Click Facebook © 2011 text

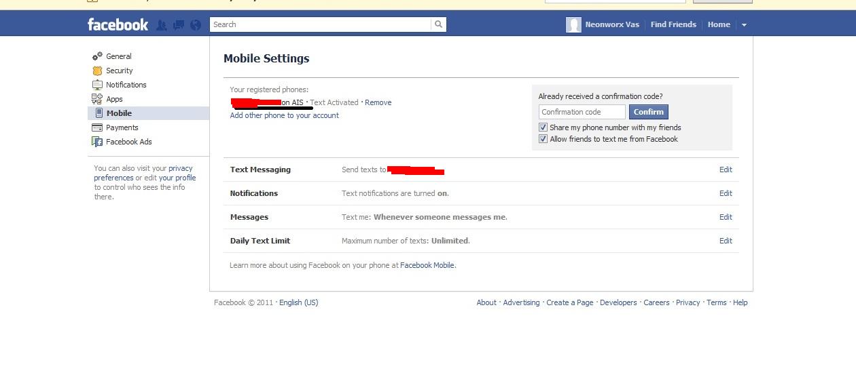tap(243, 302)
